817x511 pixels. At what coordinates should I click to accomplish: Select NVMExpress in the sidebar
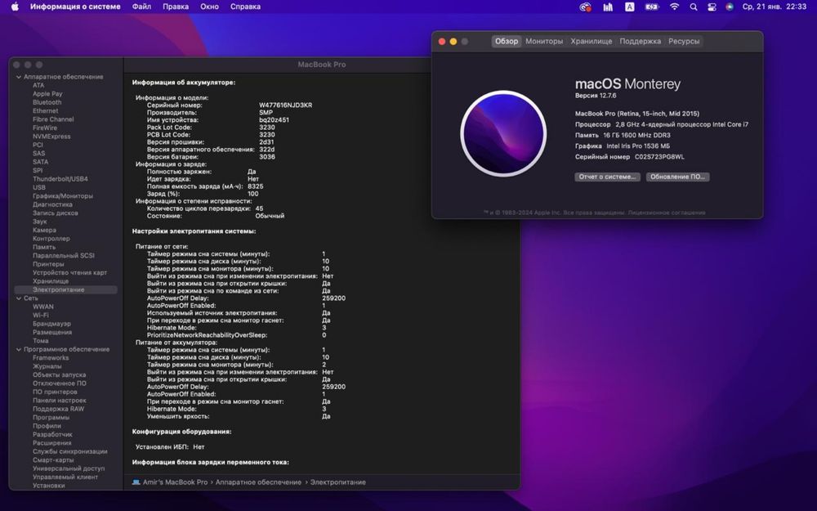point(51,136)
